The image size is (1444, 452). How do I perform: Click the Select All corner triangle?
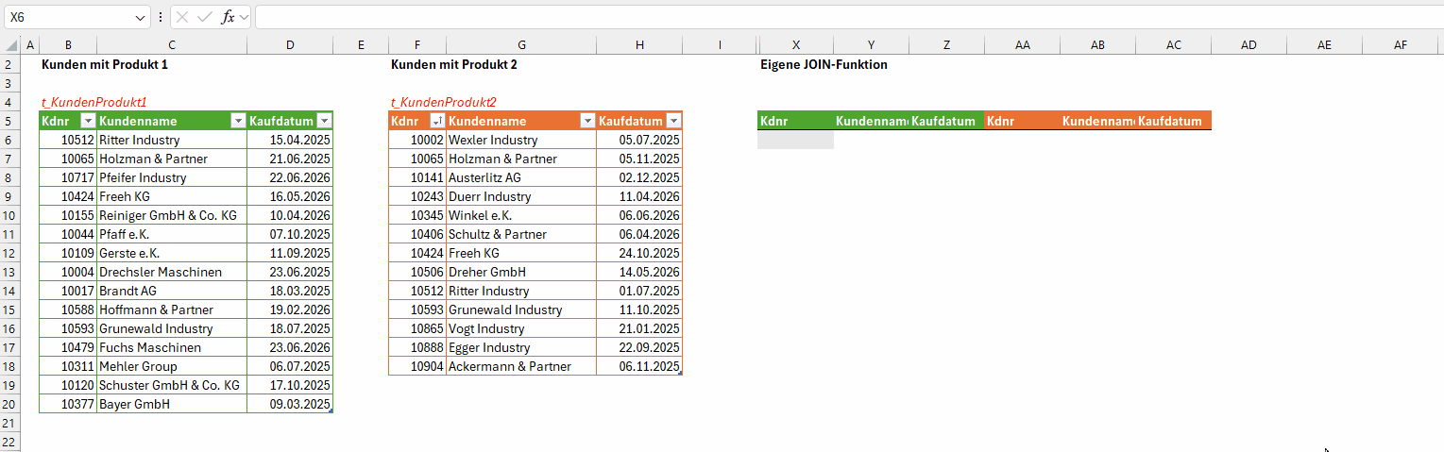[x=10, y=45]
